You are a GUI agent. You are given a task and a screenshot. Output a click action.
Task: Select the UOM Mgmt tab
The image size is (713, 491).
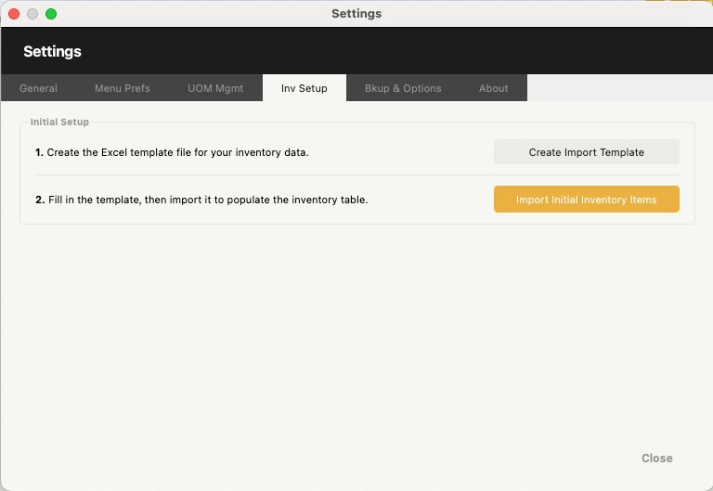pos(215,88)
